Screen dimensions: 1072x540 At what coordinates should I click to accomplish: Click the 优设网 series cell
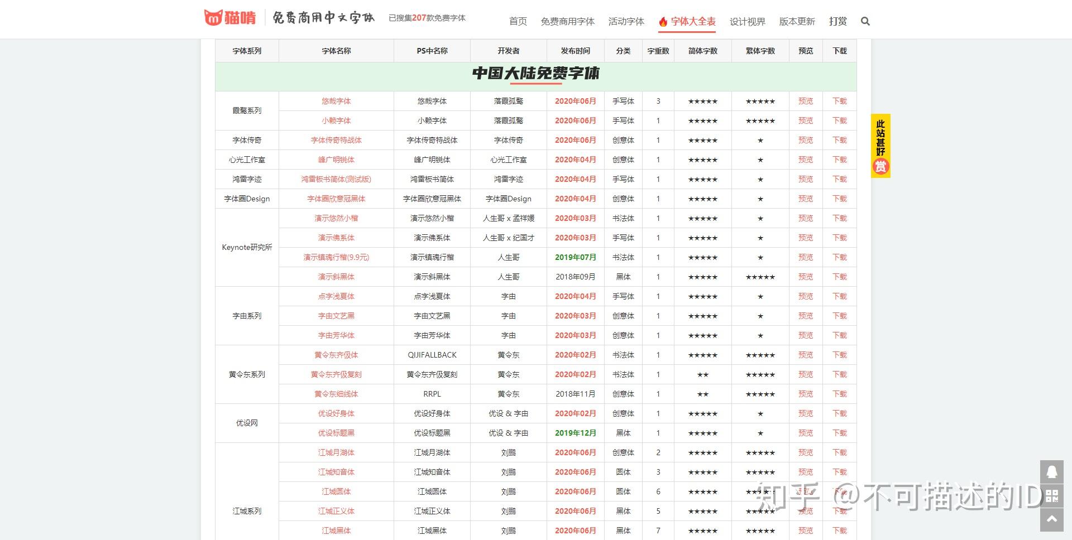point(247,423)
